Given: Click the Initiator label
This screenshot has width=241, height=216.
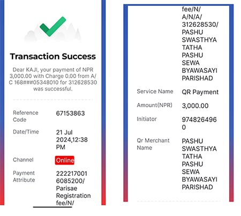Looking at the screenshot, I should (147, 119).
